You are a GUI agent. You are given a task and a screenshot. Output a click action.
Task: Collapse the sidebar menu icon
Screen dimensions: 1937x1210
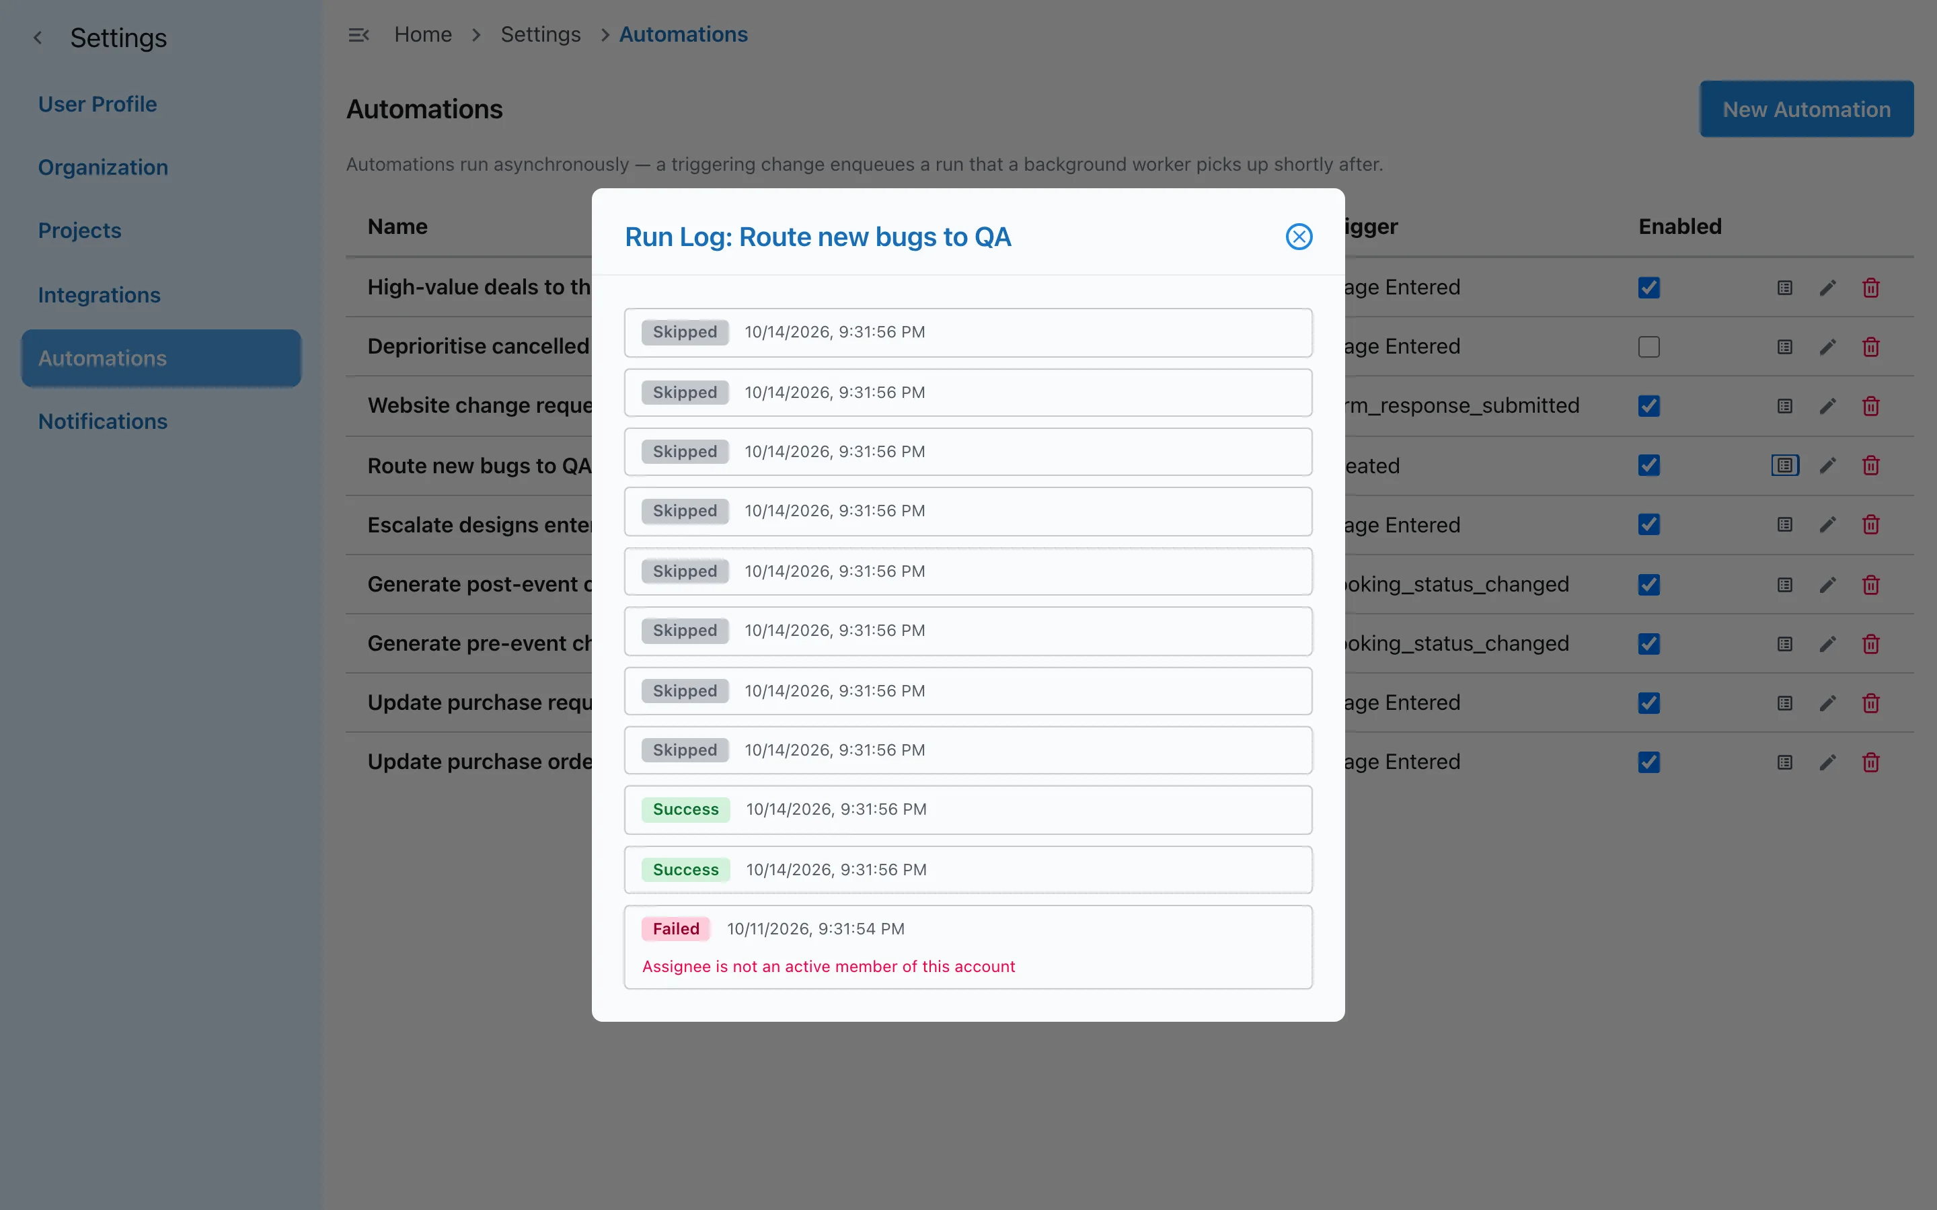pos(358,34)
